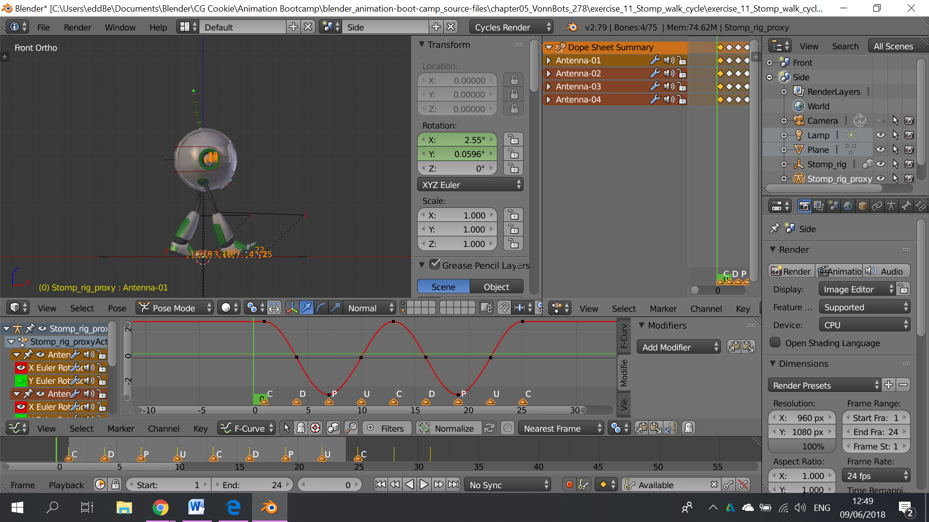929x522 pixels.
Task: Mute the Antenna-01 channel speaker icon
Action: coord(668,60)
